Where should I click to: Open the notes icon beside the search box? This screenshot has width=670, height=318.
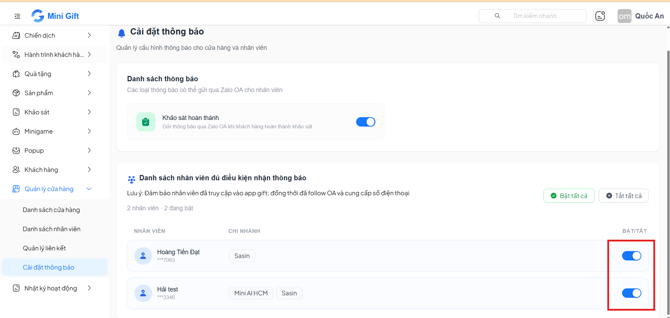tap(600, 16)
